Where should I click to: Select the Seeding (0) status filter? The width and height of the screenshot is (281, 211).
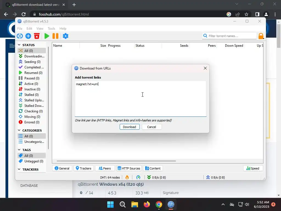[x=32, y=62]
